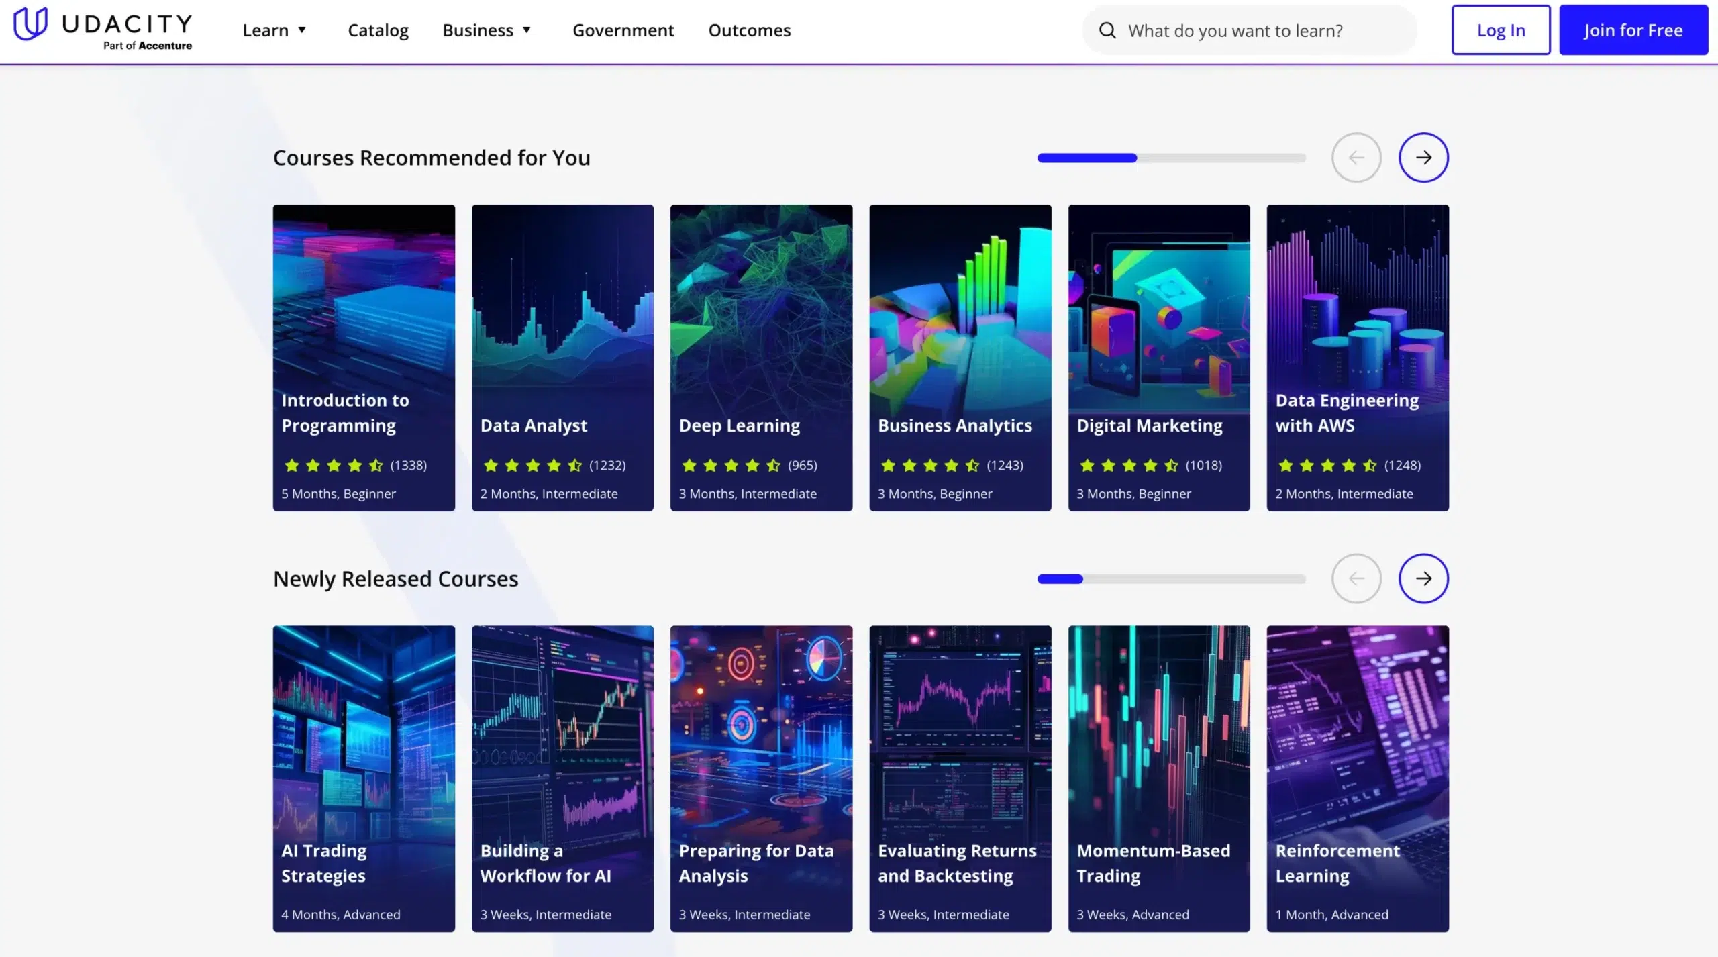Click '4 Months, Advanced' text

(340, 915)
